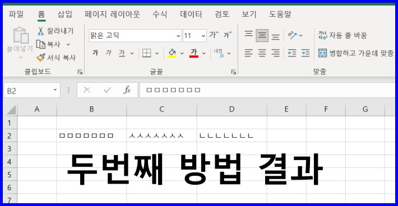Select column D header
This screenshot has width=398, height=206.
[x=232, y=110]
